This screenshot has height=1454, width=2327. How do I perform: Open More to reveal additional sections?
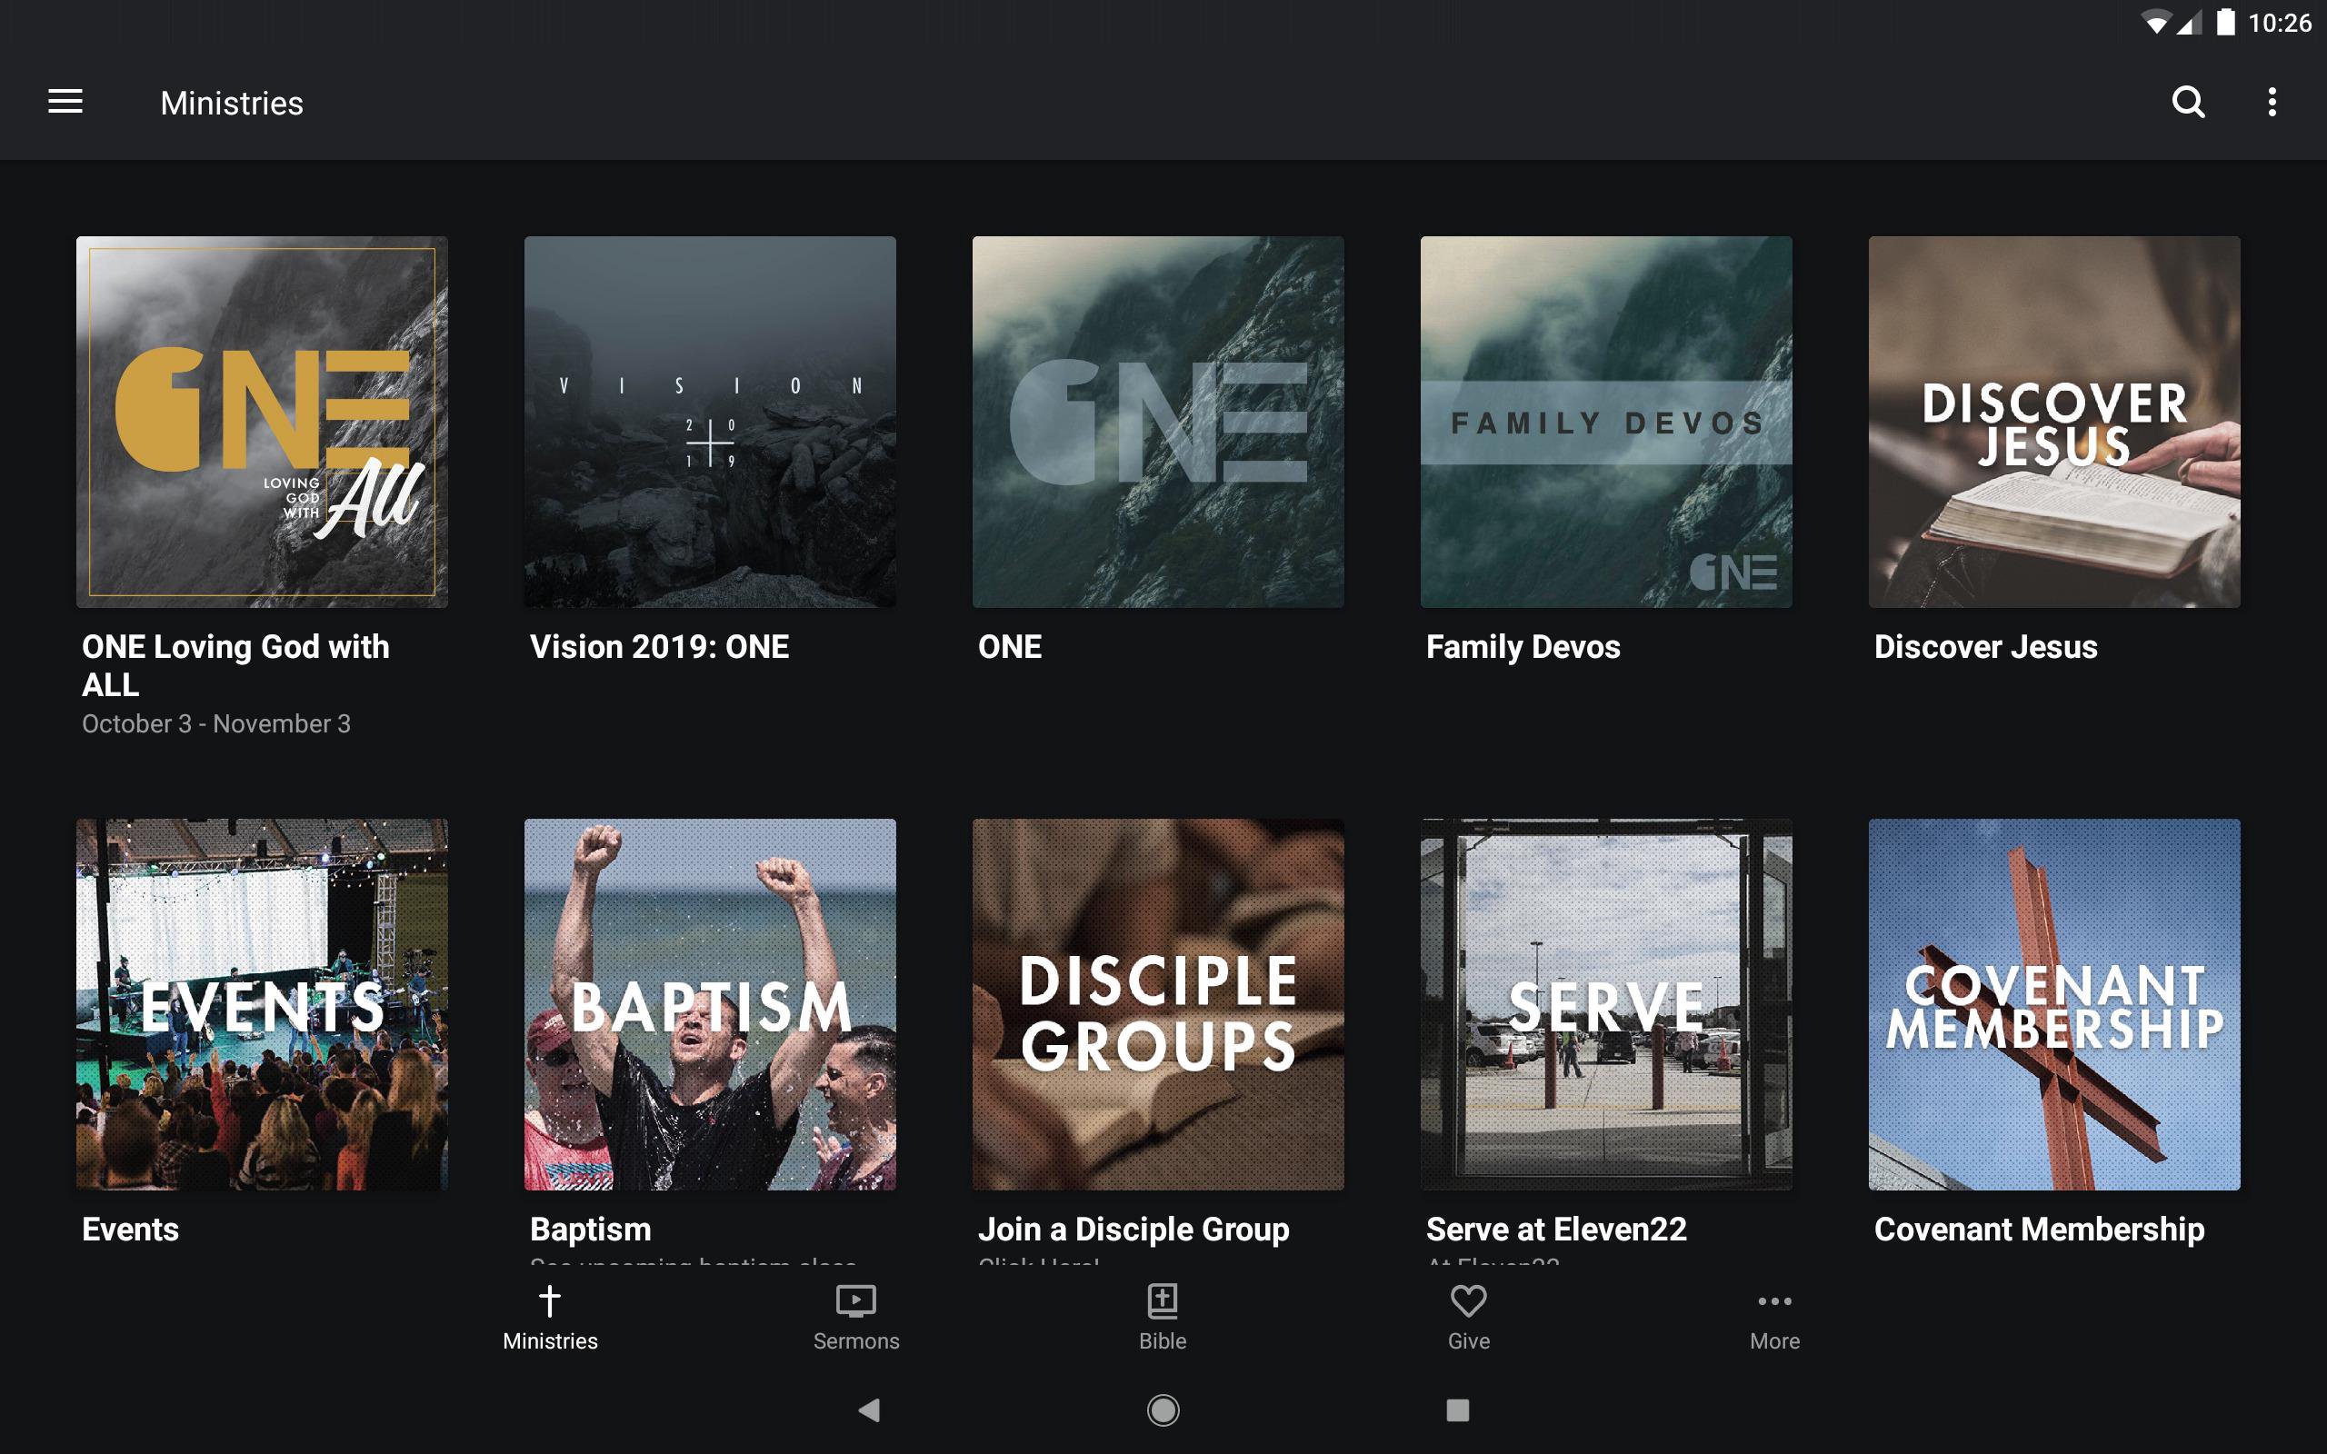tap(1774, 1314)
